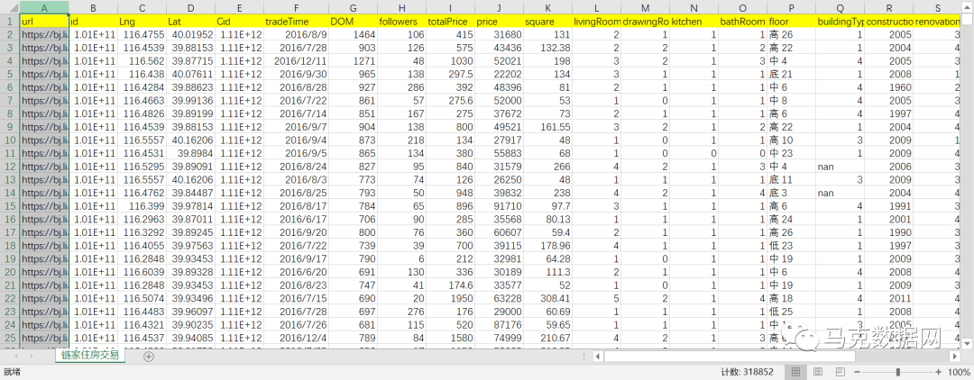Image resolution: width=974 pixels, height=380 pixels.
Task: Open the 链家住房交易 sheet tab
Action: 91,356
